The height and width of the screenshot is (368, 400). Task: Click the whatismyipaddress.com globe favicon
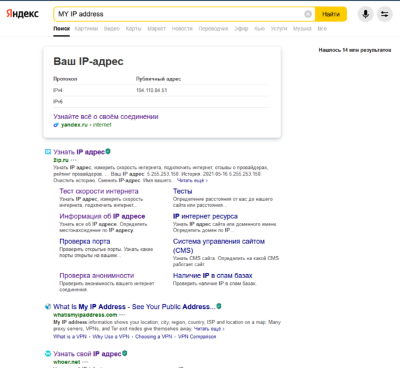pos(48,306)
